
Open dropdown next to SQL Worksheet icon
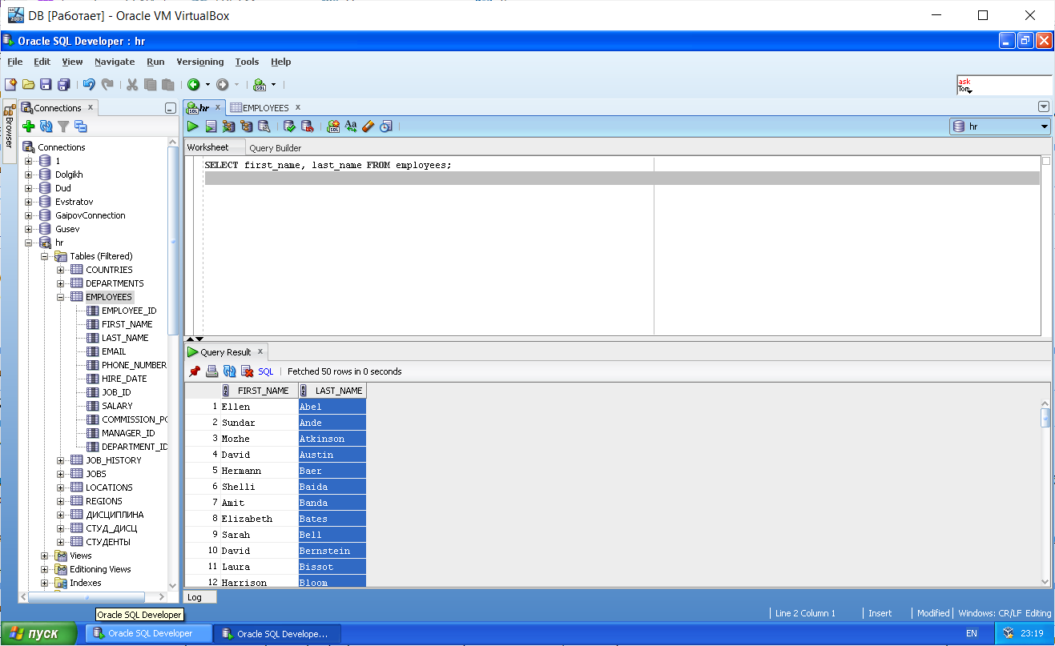pyautogui.click(x=273, y=84)
